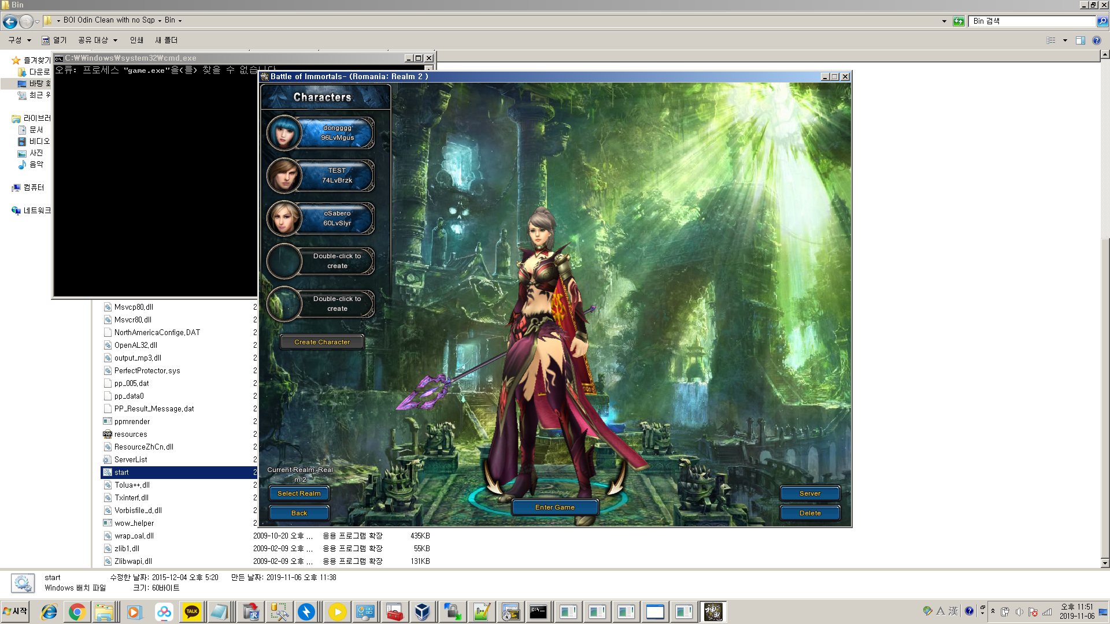Toggle the Explorer preview pane button
Image resolution: width=1110 pixels, height=624 pixels.
point(1080,40)
